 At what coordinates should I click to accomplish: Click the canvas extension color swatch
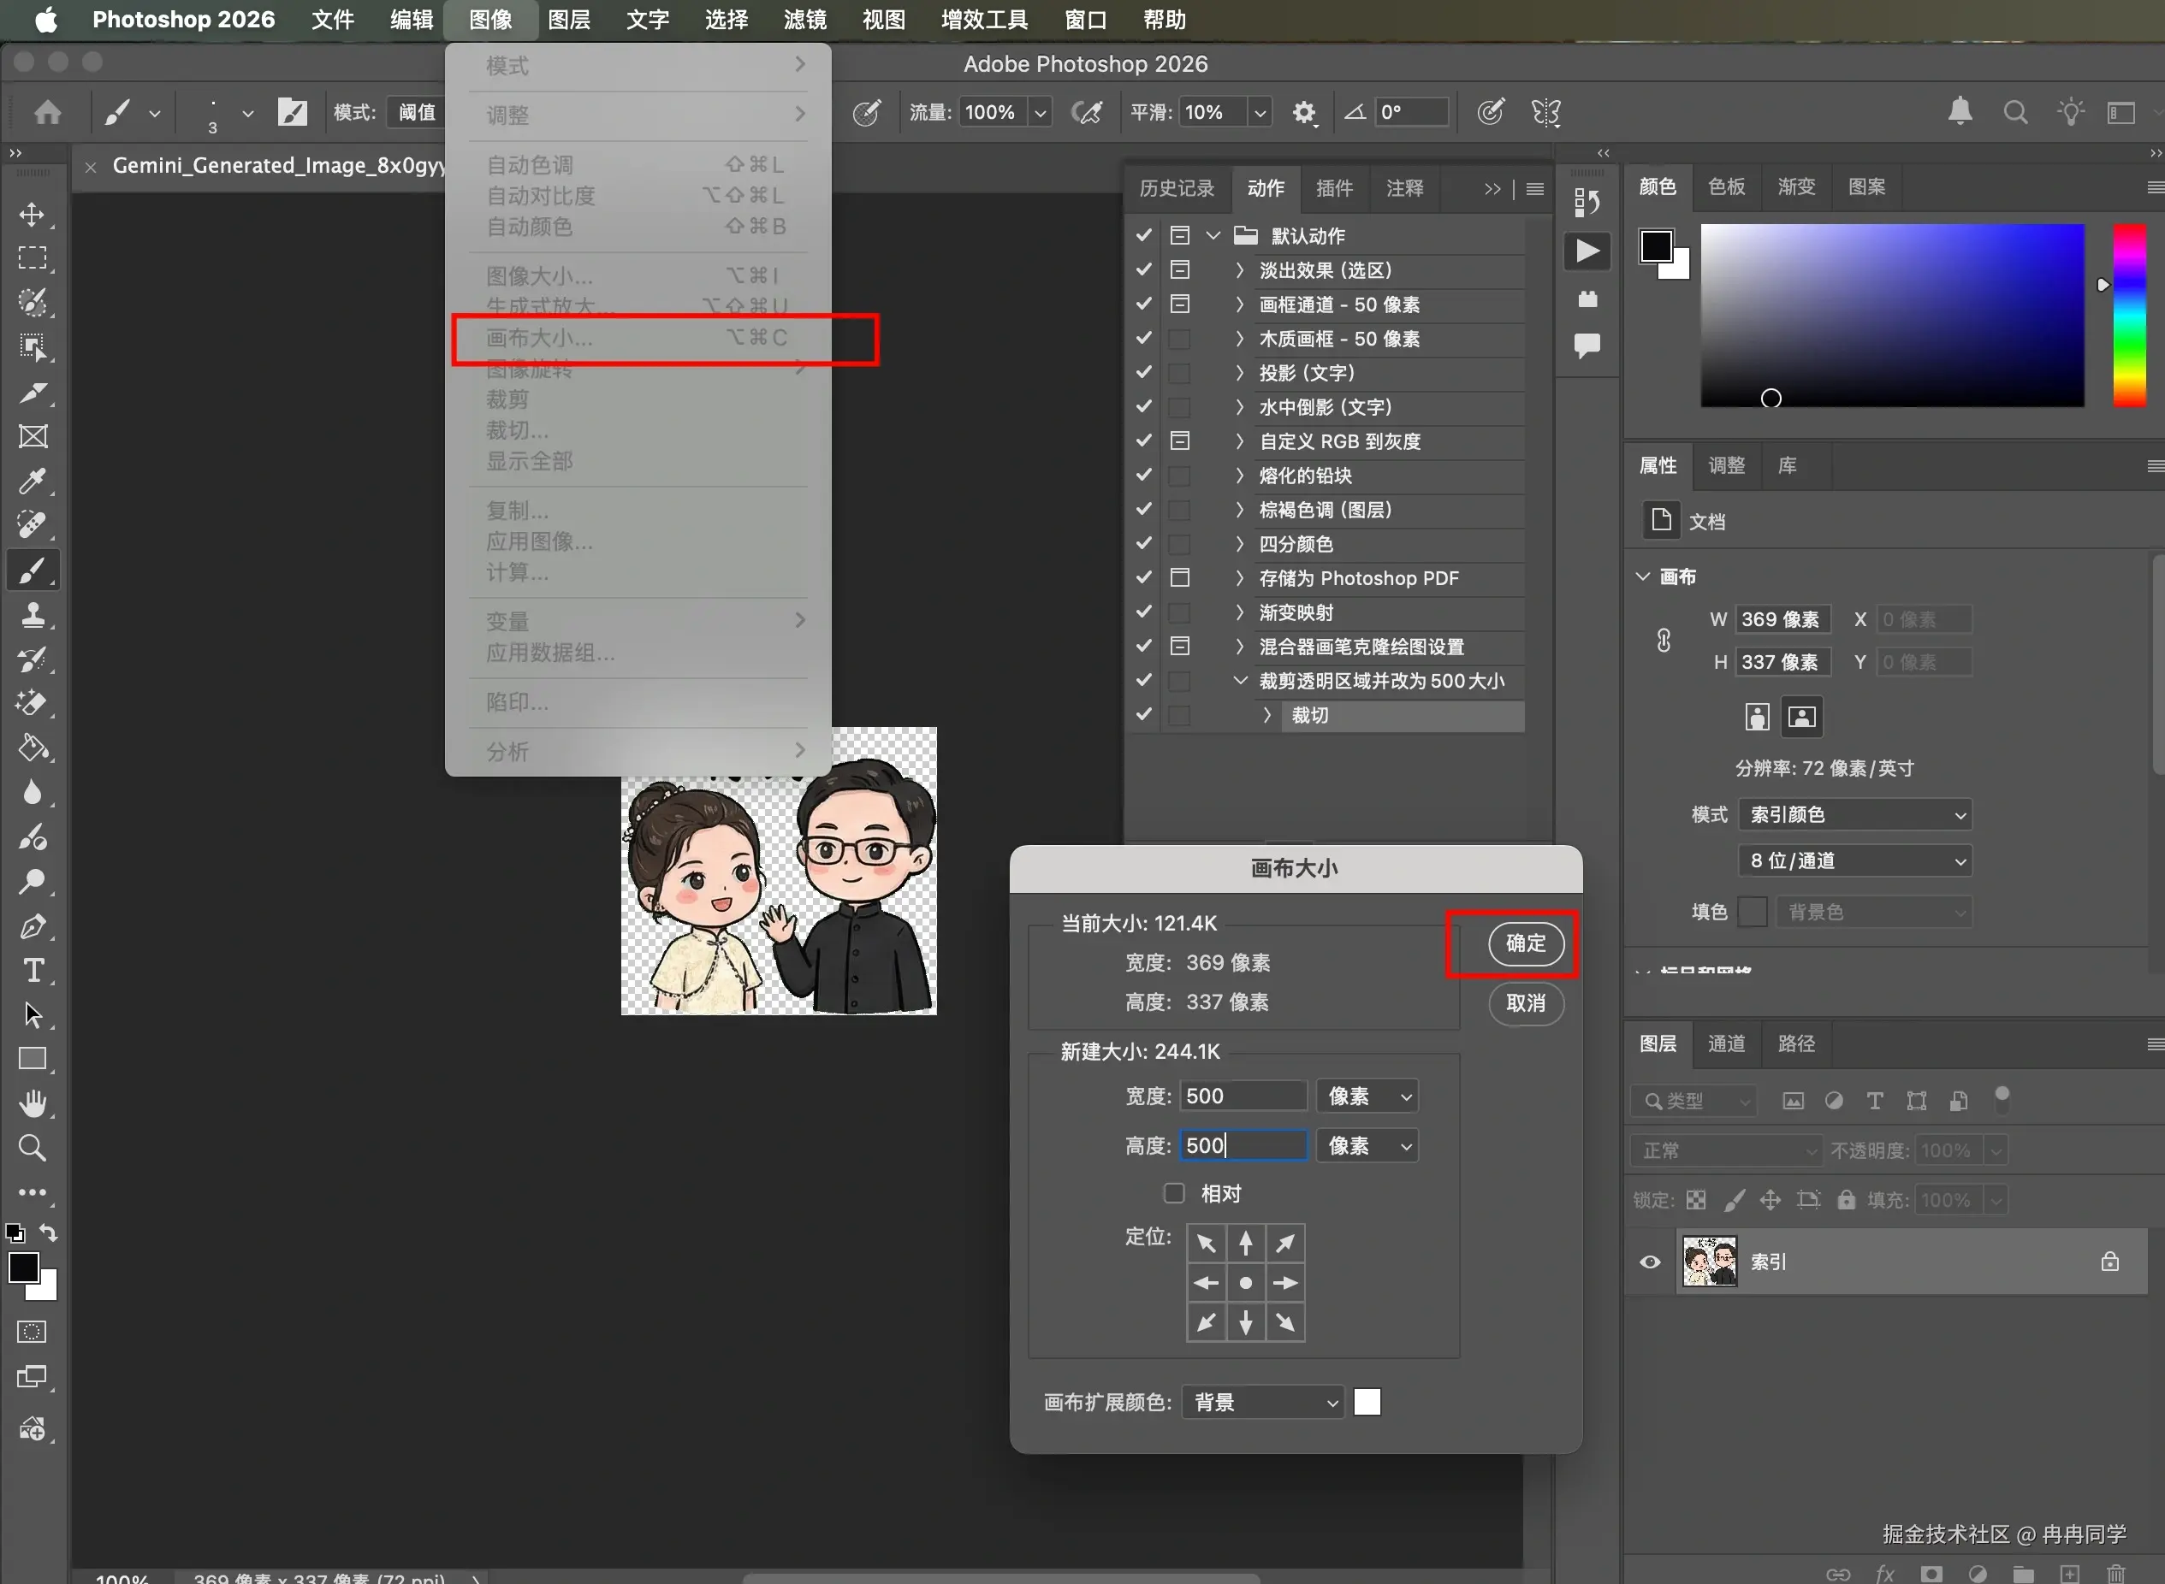point(1367,1403)
